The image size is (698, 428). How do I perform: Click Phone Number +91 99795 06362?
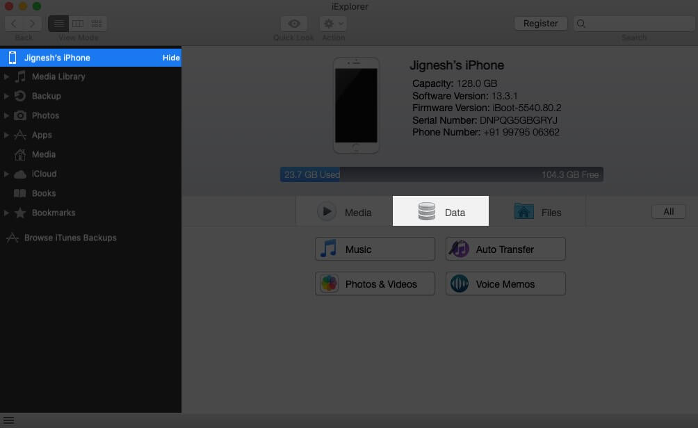click(x=486, y=132)
